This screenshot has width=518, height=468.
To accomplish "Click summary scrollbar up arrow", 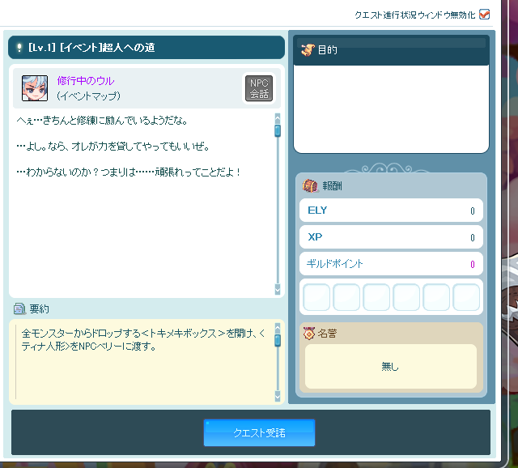I will tap(278, 328).
